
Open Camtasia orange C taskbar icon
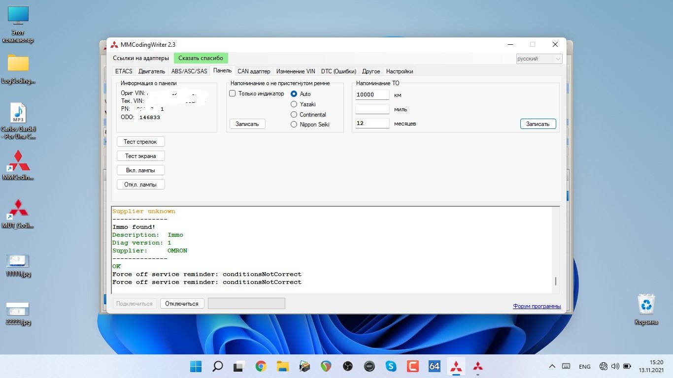(413, 366)
